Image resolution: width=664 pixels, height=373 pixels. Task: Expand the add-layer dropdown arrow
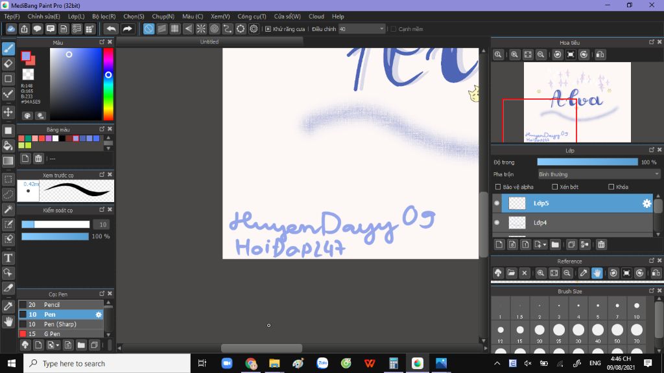545,244
